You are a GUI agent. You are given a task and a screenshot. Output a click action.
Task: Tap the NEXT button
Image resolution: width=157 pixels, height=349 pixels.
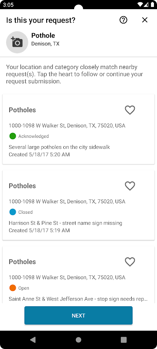click(78, 315)
